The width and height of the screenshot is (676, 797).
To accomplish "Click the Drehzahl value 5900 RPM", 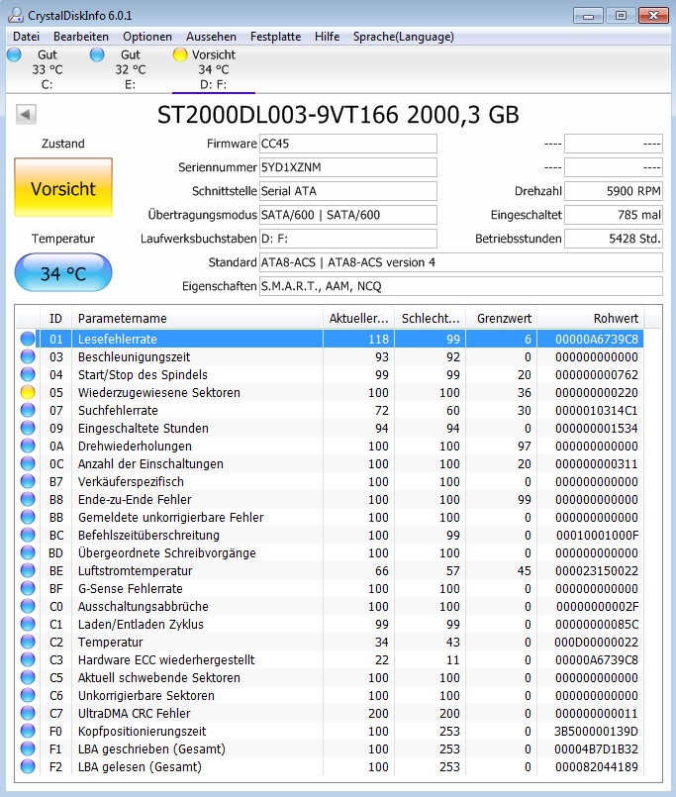I will pyautogui.click(x=613, y=191).
